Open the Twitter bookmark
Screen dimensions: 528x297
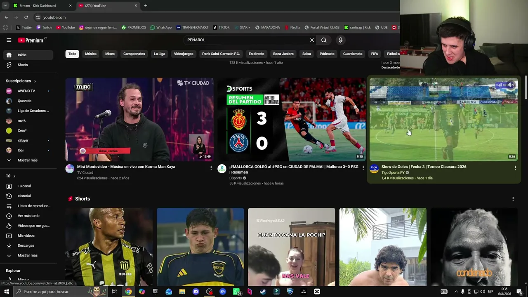pos(24,28)
